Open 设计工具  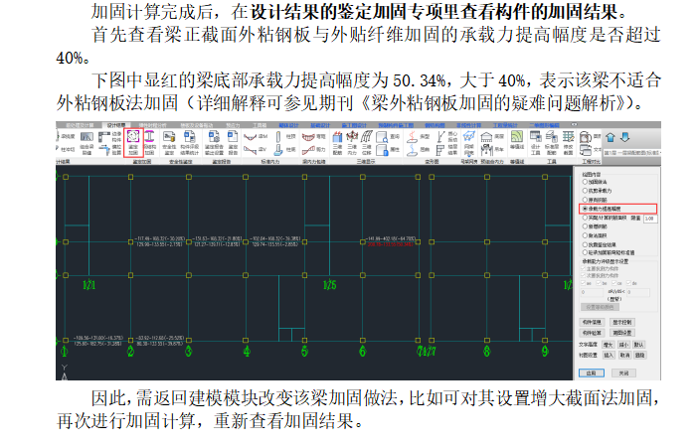click(536, 143)
